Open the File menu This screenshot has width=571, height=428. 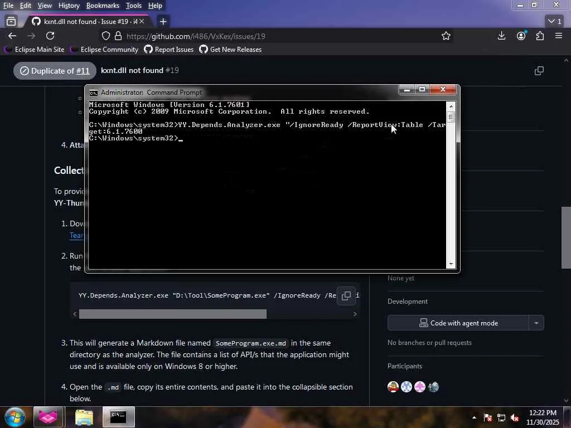(8, 6)
